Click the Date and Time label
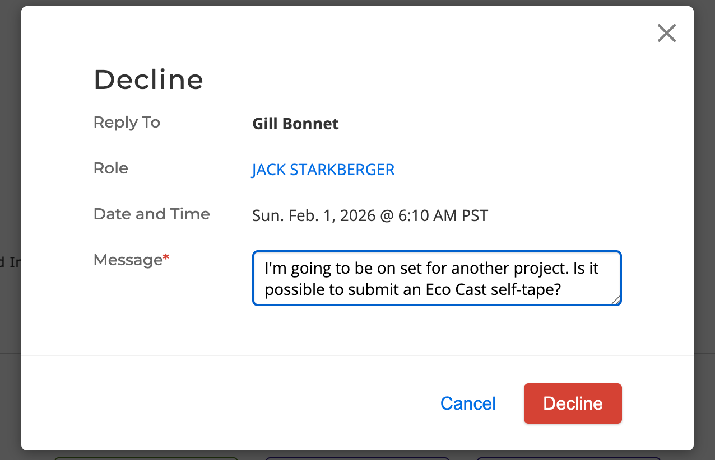The image size is (715, 460). point(151,214)
